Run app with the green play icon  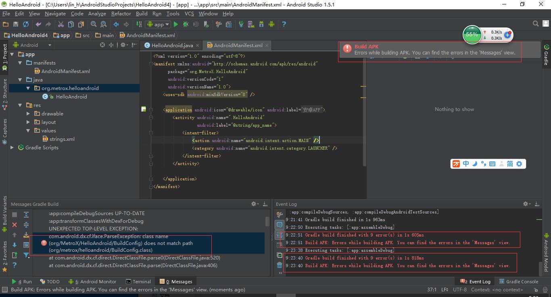coord(175,24)
